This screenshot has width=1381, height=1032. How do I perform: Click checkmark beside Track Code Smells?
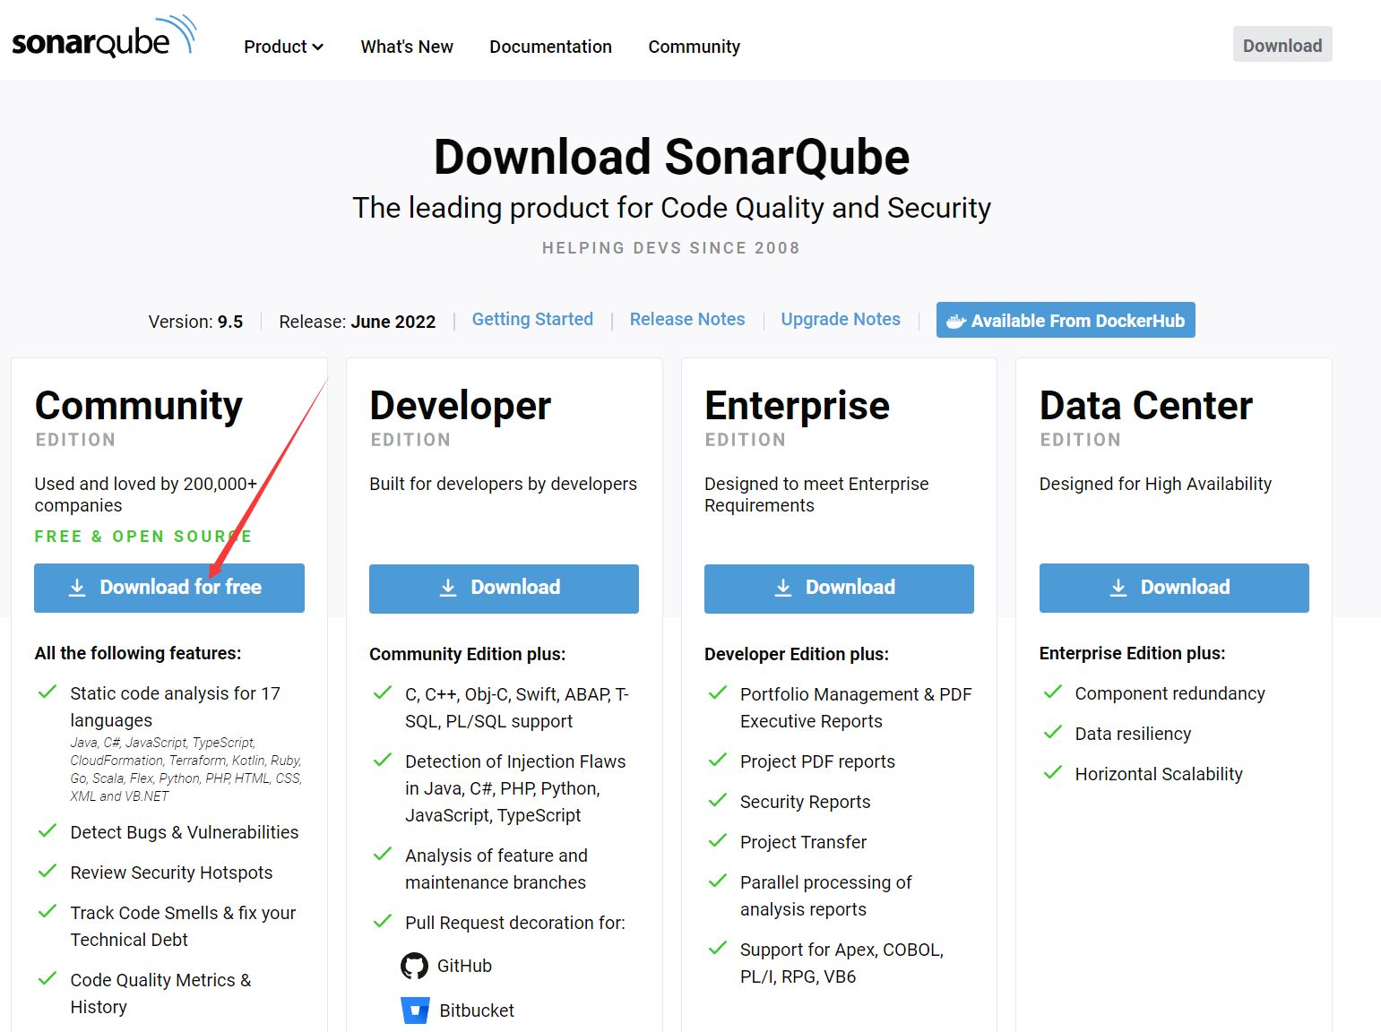point(47,912)
